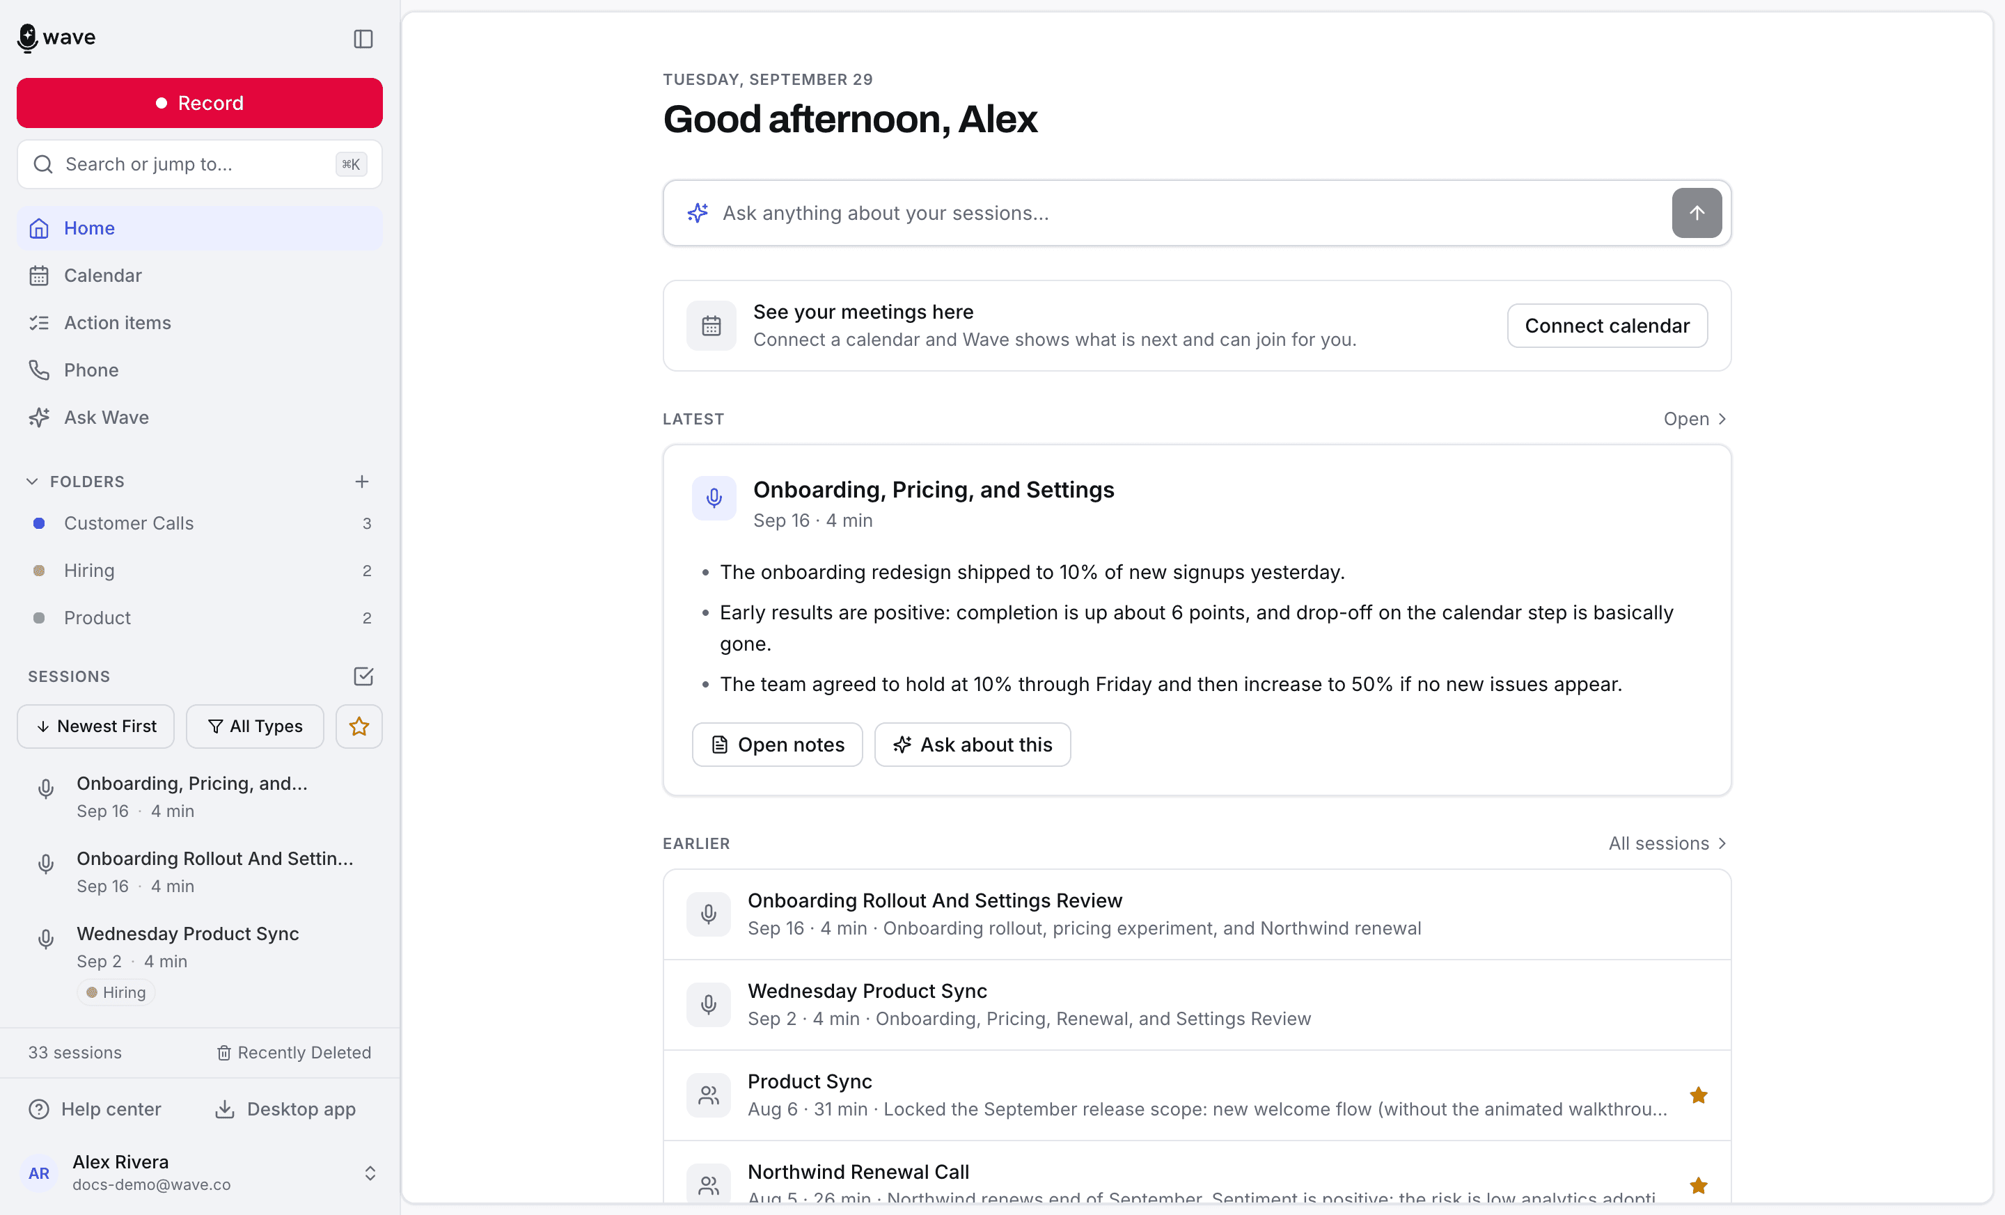Image resolution: width=2005 pixels, height=1215 pixels.
Task: Download the Desktop app
Action: (x=285, y=1109)
